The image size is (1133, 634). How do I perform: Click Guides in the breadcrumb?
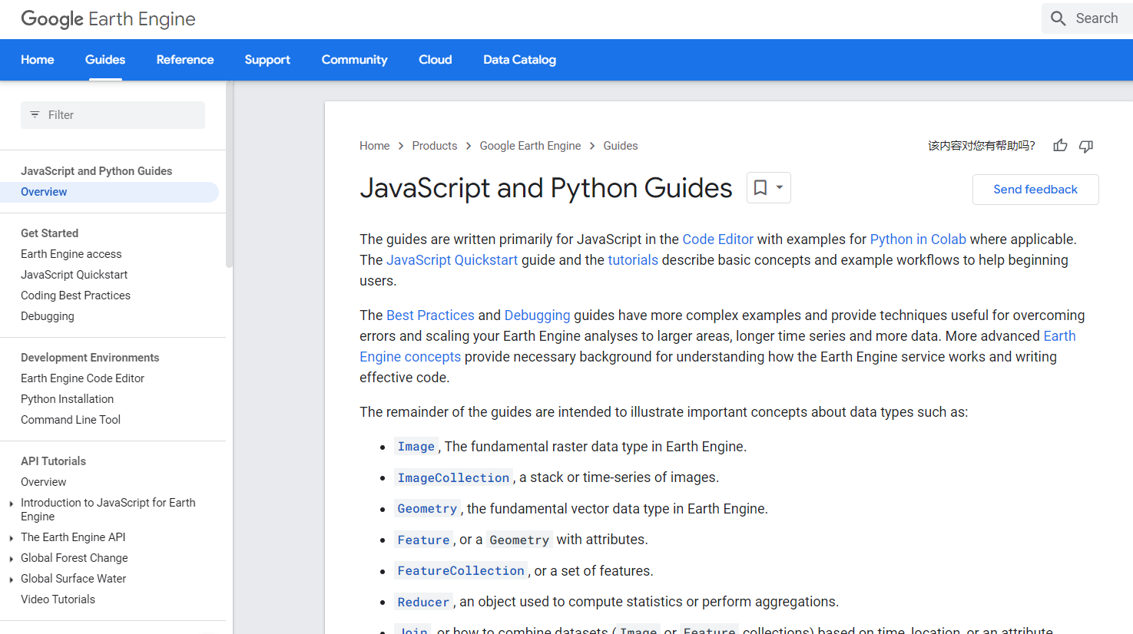pos(621,146)
